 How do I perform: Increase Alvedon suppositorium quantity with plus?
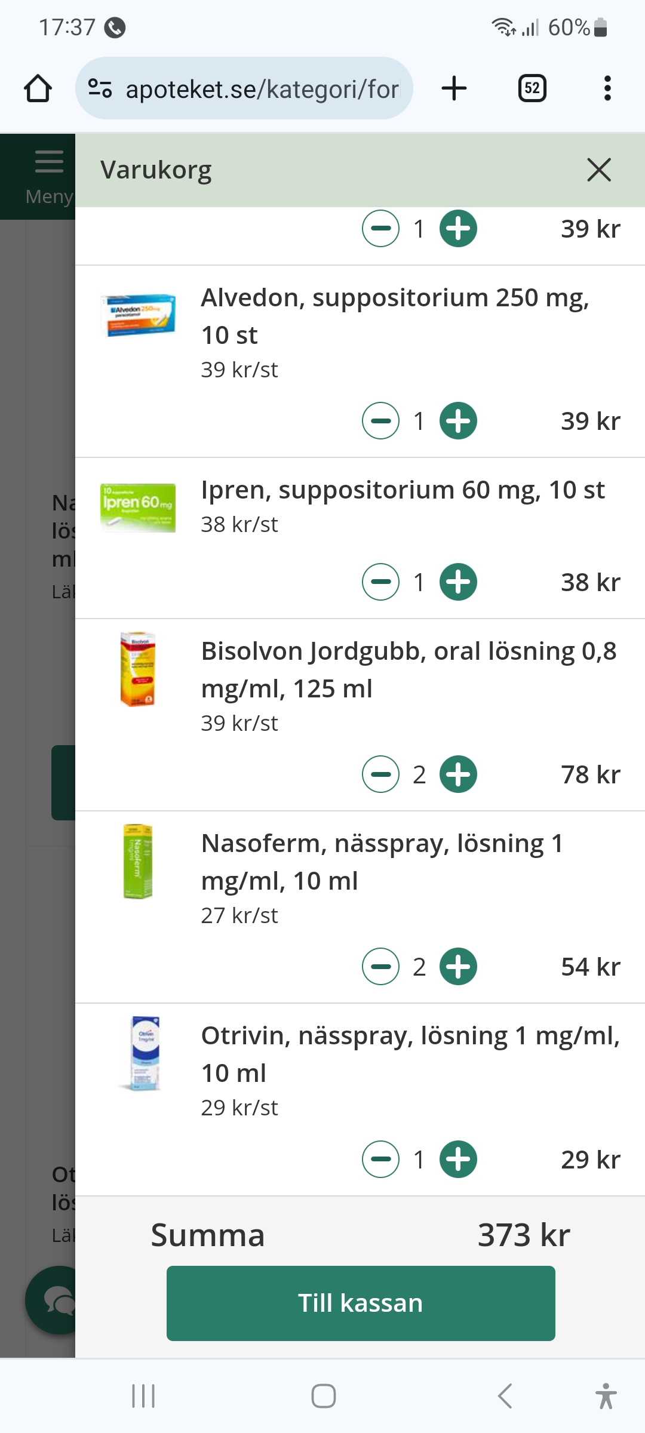pyautogui.click(x=458, y=421)
